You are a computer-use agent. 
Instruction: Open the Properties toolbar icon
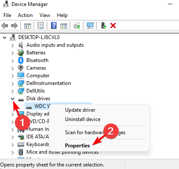click(x=40, y=25)
